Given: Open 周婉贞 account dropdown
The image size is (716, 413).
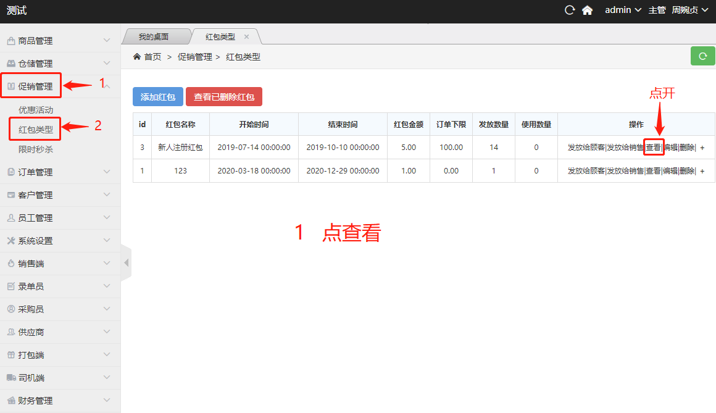Looking at the screenshot, I should pos(689,10).
